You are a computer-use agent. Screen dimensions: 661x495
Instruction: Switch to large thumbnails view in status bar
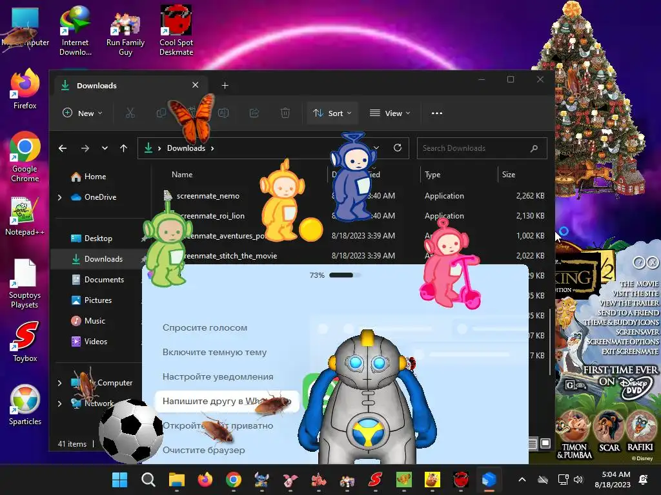545,443
